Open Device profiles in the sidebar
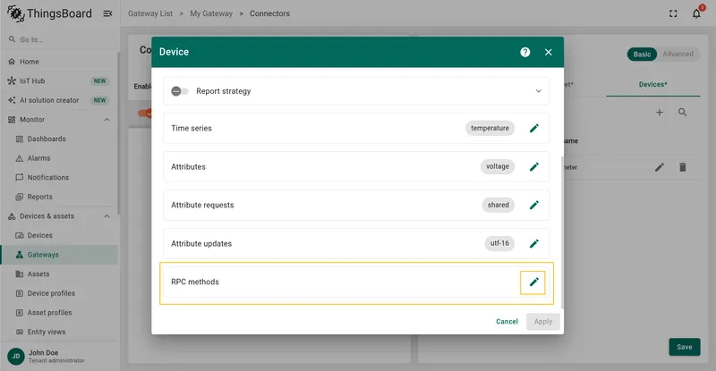The height and width of the screenshot is (371, 716). point(59,293)
